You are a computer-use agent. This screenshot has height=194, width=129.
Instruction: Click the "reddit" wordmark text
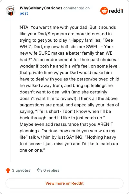pyautogui.click(x=116, y=11)
